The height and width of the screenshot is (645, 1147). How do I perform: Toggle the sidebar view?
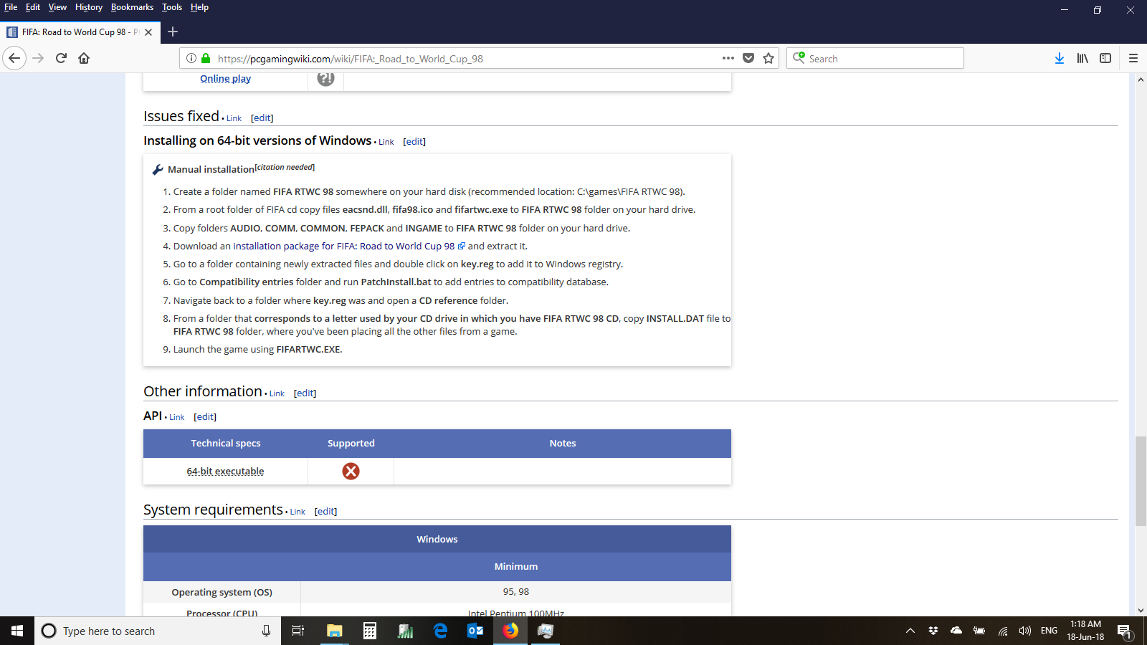pyautogui.click(x=1105, y=58)
